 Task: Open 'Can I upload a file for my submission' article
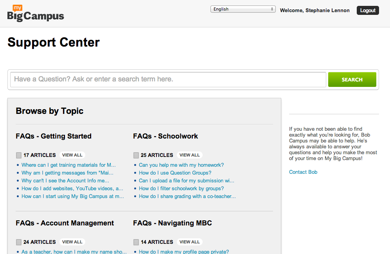[x=187, y=180]
